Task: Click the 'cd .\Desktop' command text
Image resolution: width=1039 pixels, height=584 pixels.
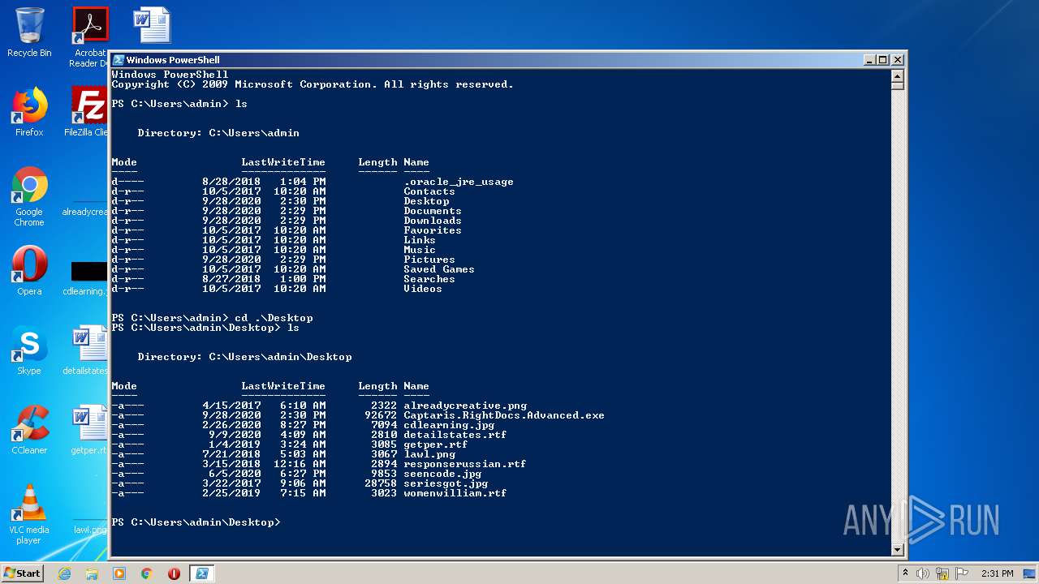Action: pyautogui.click(x=274, y=318)
